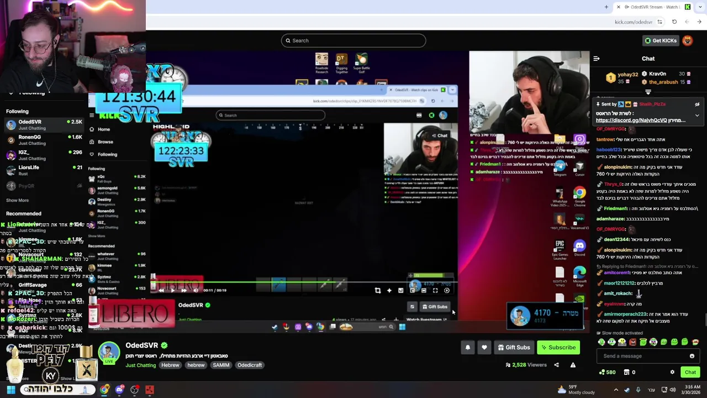Viewport: 707px width, 398px height.
Task: Open the emoji picker in message box
Action: (692, 356)
